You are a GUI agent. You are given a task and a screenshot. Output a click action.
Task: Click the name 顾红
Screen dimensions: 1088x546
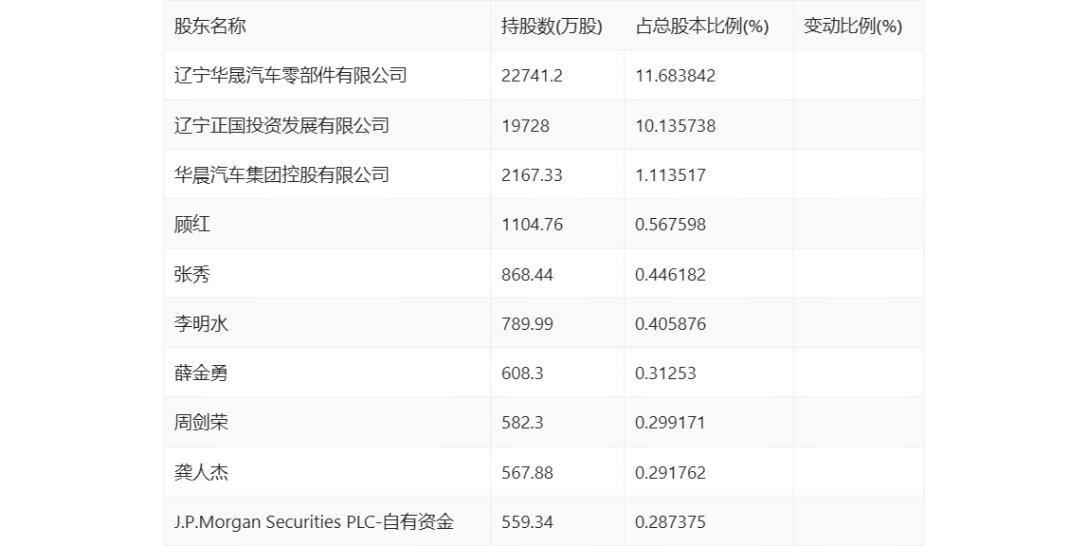(191, 225)
